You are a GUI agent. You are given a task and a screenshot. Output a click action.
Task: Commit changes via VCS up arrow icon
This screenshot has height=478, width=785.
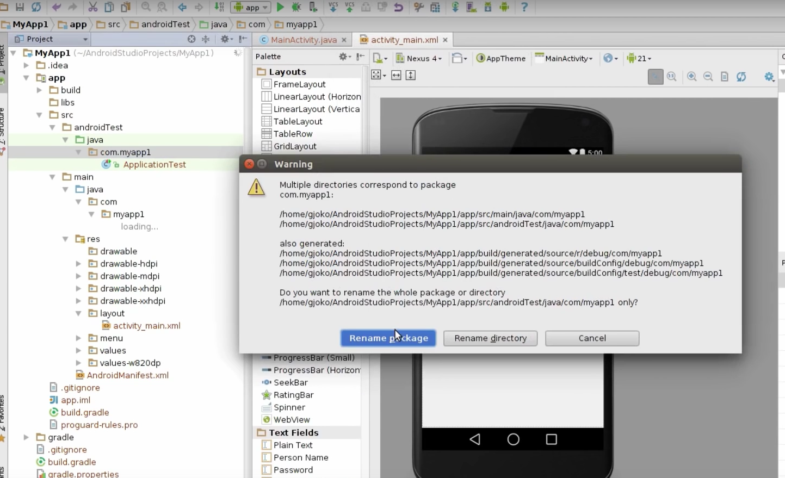tap(350, 7)
